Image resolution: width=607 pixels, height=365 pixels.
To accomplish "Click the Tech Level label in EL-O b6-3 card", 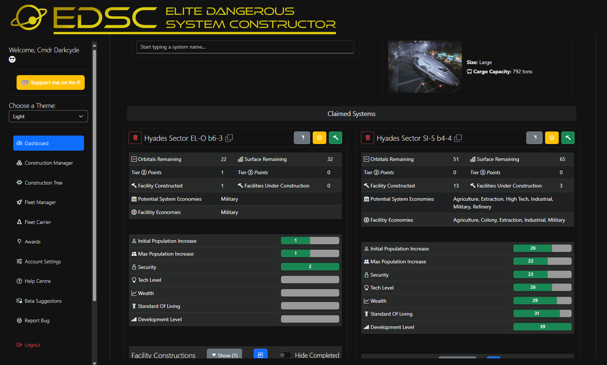I will pyautogui.click(x=150, y=280).
